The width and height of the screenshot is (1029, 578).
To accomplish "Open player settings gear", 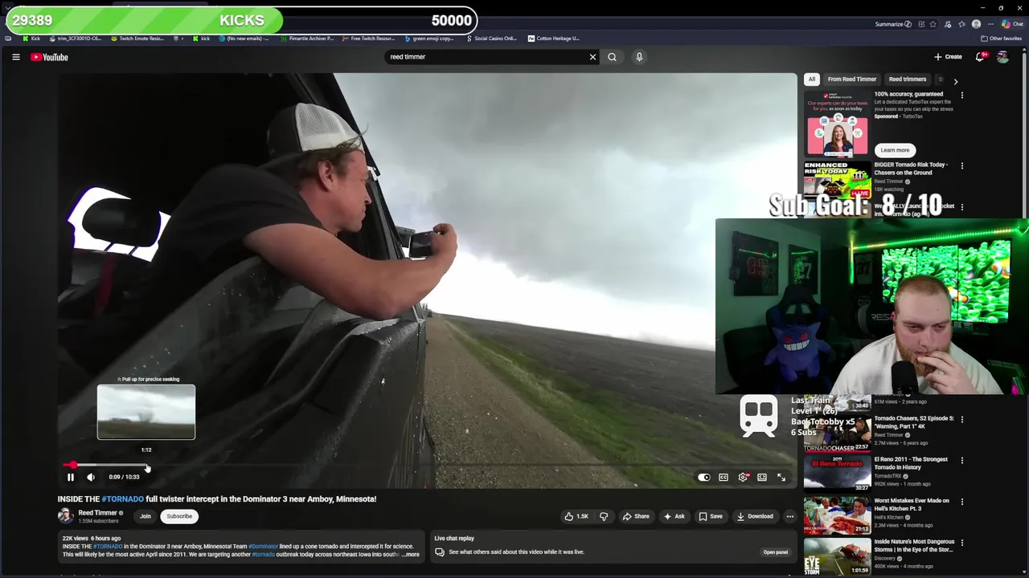I will tap(743, 477).
